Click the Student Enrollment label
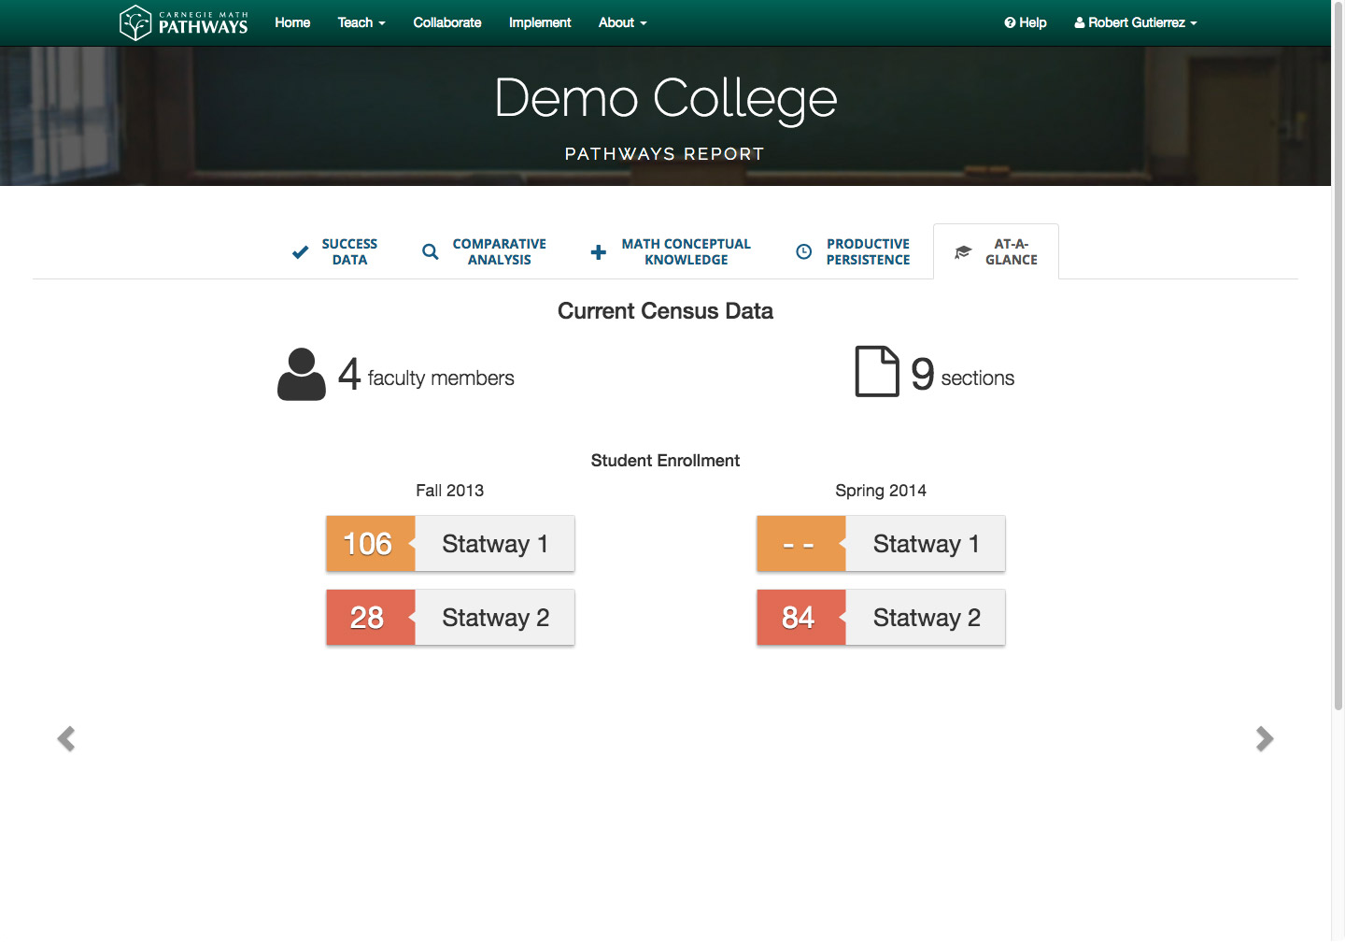The image size is (1345, 942). pos(665,461)
